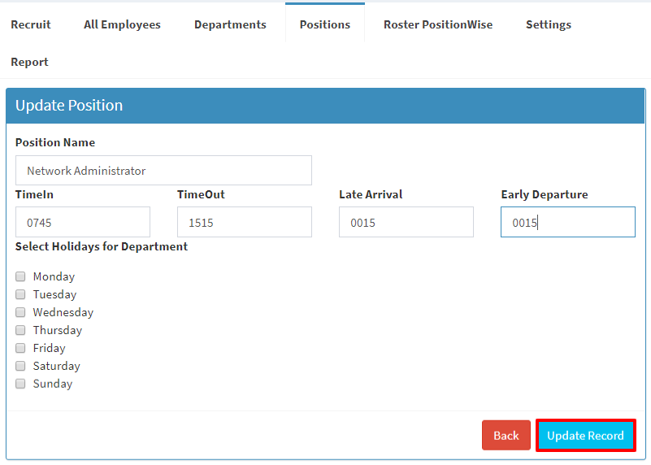The height and width of the screenshot is (465, 651).
Task: Focus the TimeIn field
Action: coord(83,222)
